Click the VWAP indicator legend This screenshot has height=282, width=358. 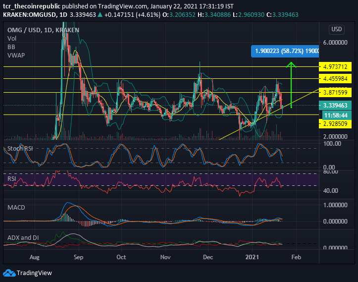point(16,56)
